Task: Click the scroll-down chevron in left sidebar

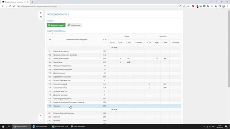Action: click(x=41, y=120)
